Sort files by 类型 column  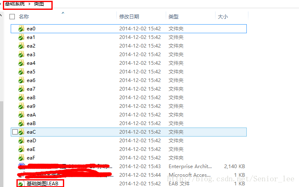[x=190, y=17]
